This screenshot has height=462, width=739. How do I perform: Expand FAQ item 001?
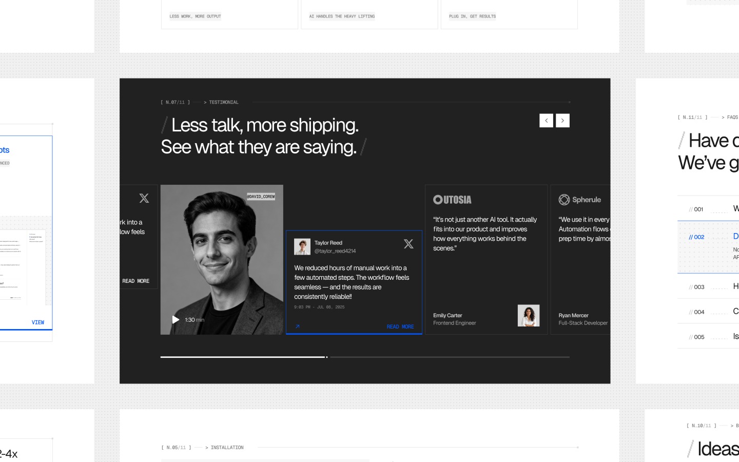pyautogui.click(x=708, y=209)
